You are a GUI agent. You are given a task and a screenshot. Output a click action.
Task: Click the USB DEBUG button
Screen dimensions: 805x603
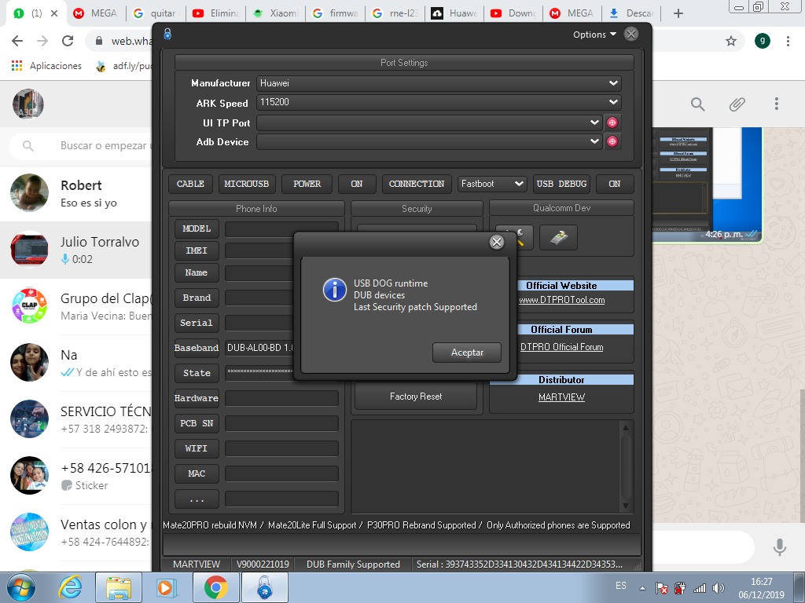[561, 184]
